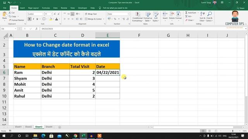The image size is (248, 139).
Task: Switch to Sheet1 tab
Action: click(x=18, y=127)
